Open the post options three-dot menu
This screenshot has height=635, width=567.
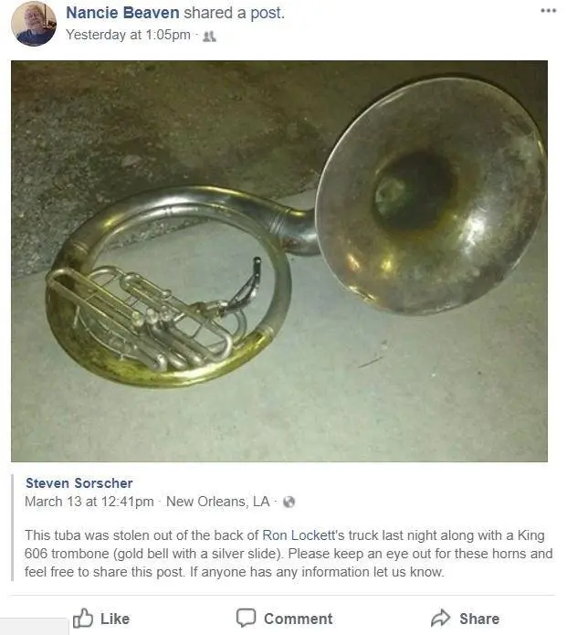click(x=549, y=11)
